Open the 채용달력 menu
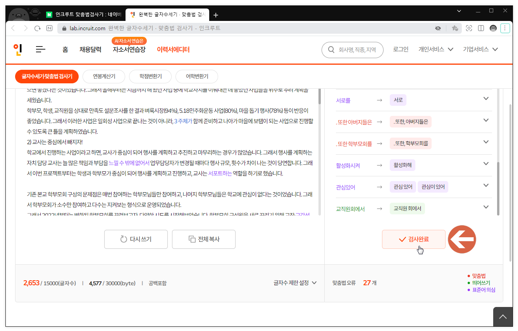This screenshot has width=518, height=331. pos(90,50)
